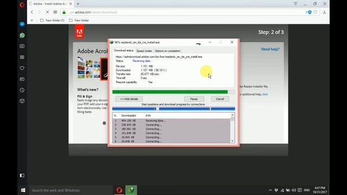Viewport: 347px width, 195px height.
Task: Click the ad blocker shield badge
Action: pyautogui.click(x=309, y=12)
